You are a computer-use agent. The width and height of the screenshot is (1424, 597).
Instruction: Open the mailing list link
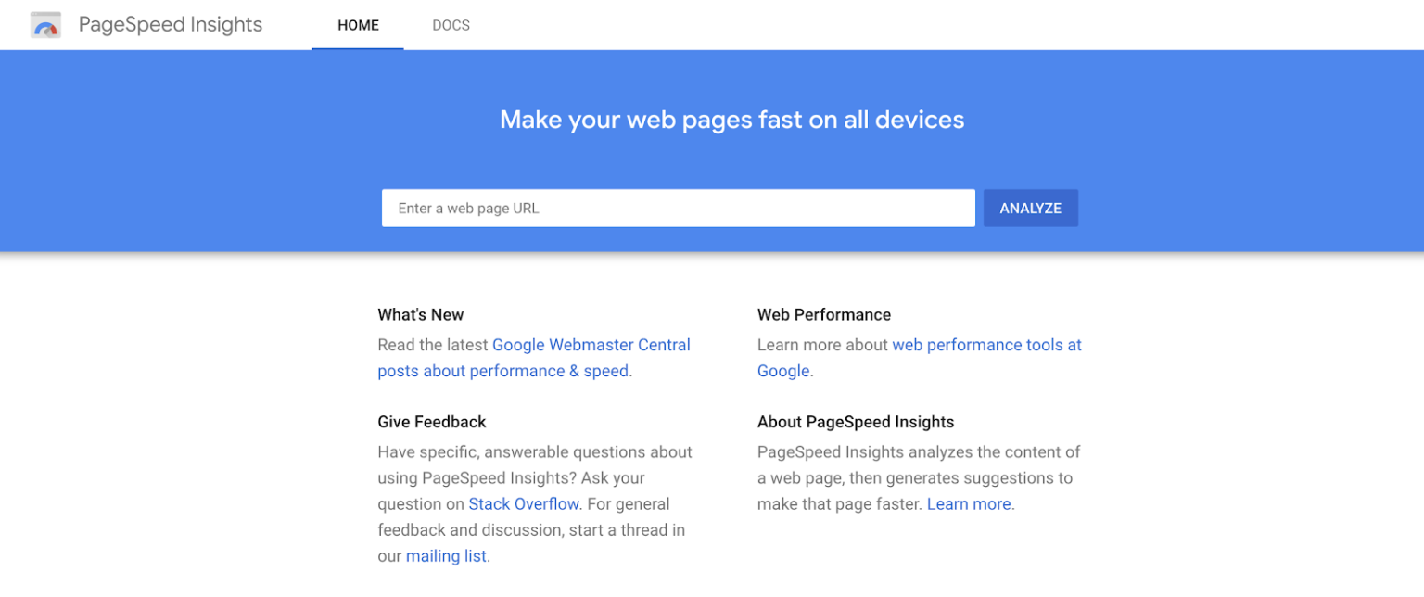[x=445, y=555]
